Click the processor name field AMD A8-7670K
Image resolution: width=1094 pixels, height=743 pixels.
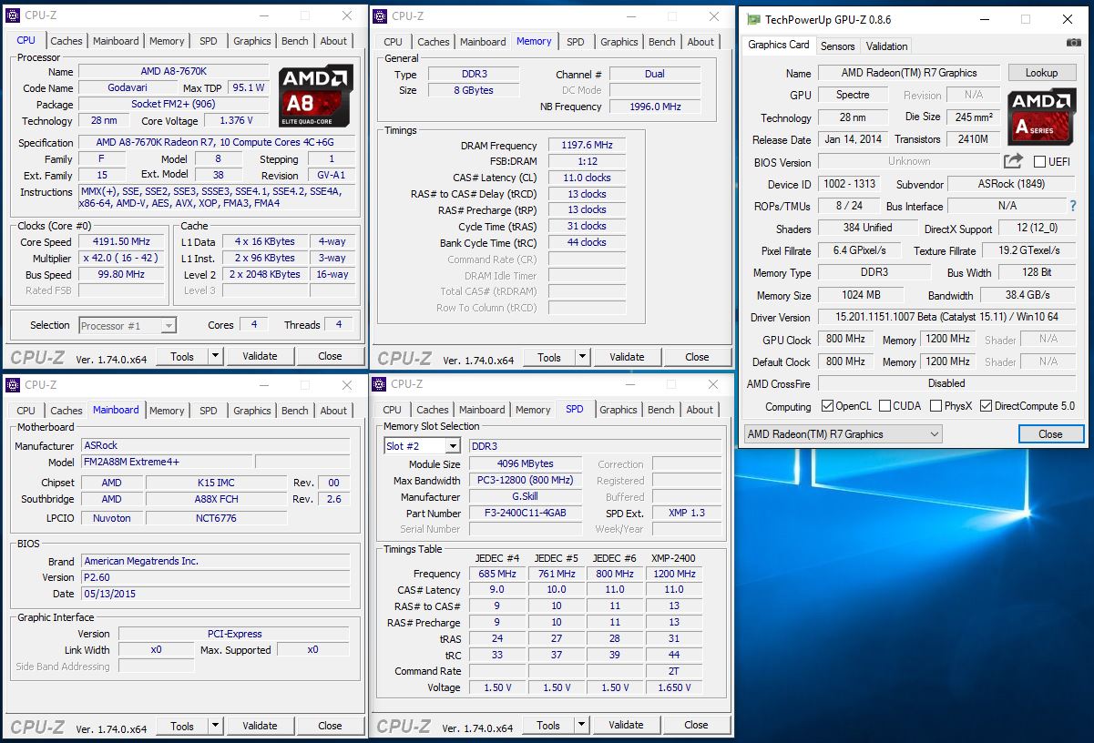[x=174, y=72]
